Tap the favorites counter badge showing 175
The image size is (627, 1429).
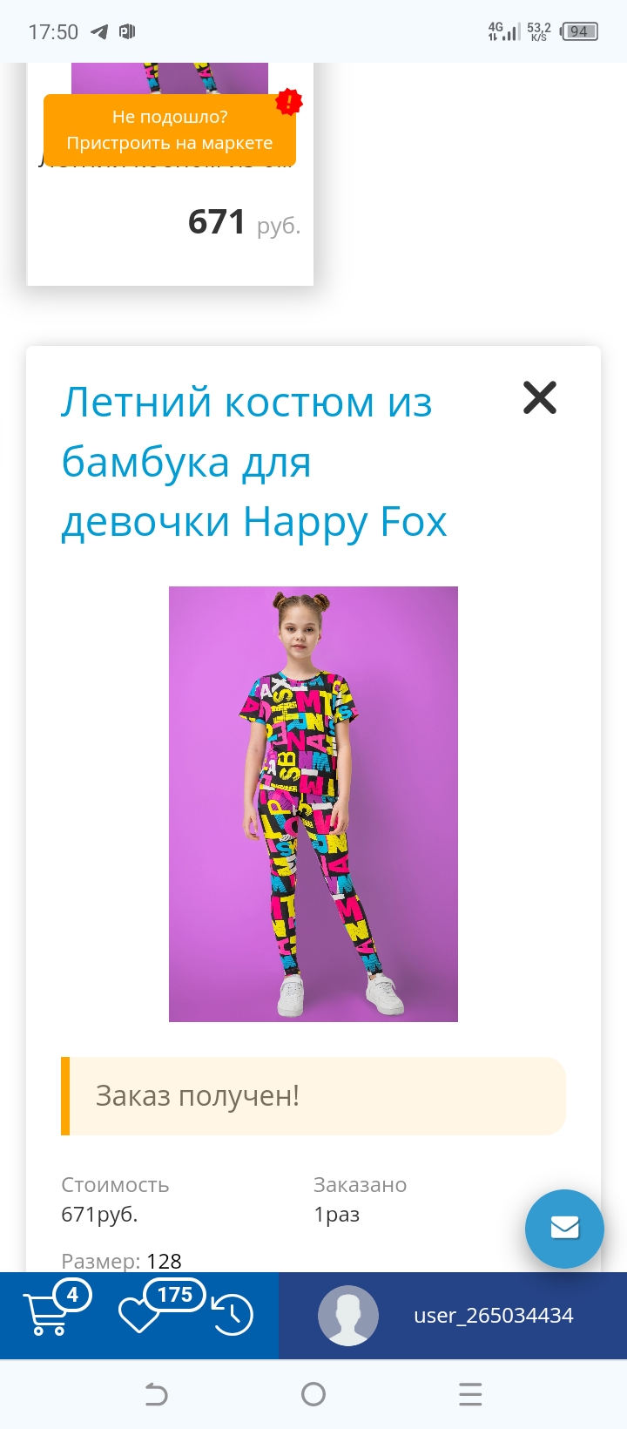point(175,1295)
